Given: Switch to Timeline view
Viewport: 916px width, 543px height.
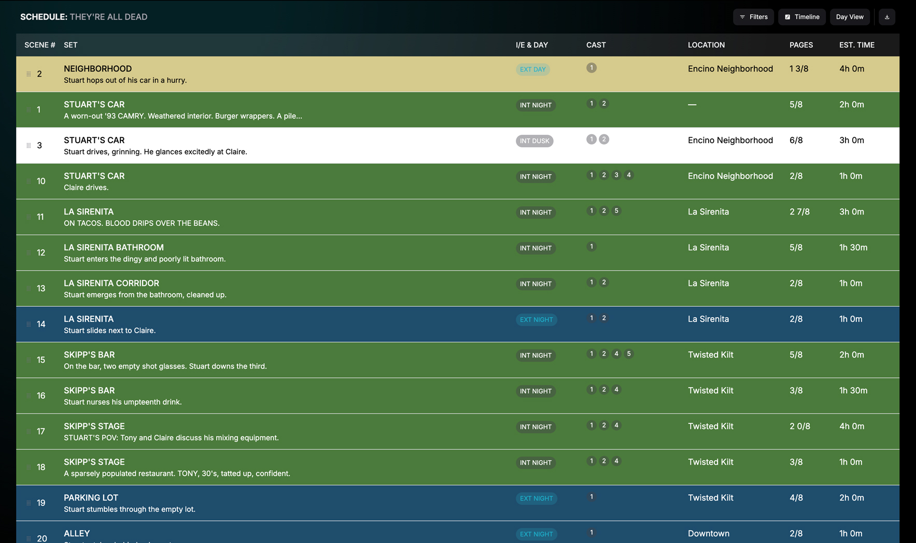Looking at the screenshot, I should (x=801, y=17).
